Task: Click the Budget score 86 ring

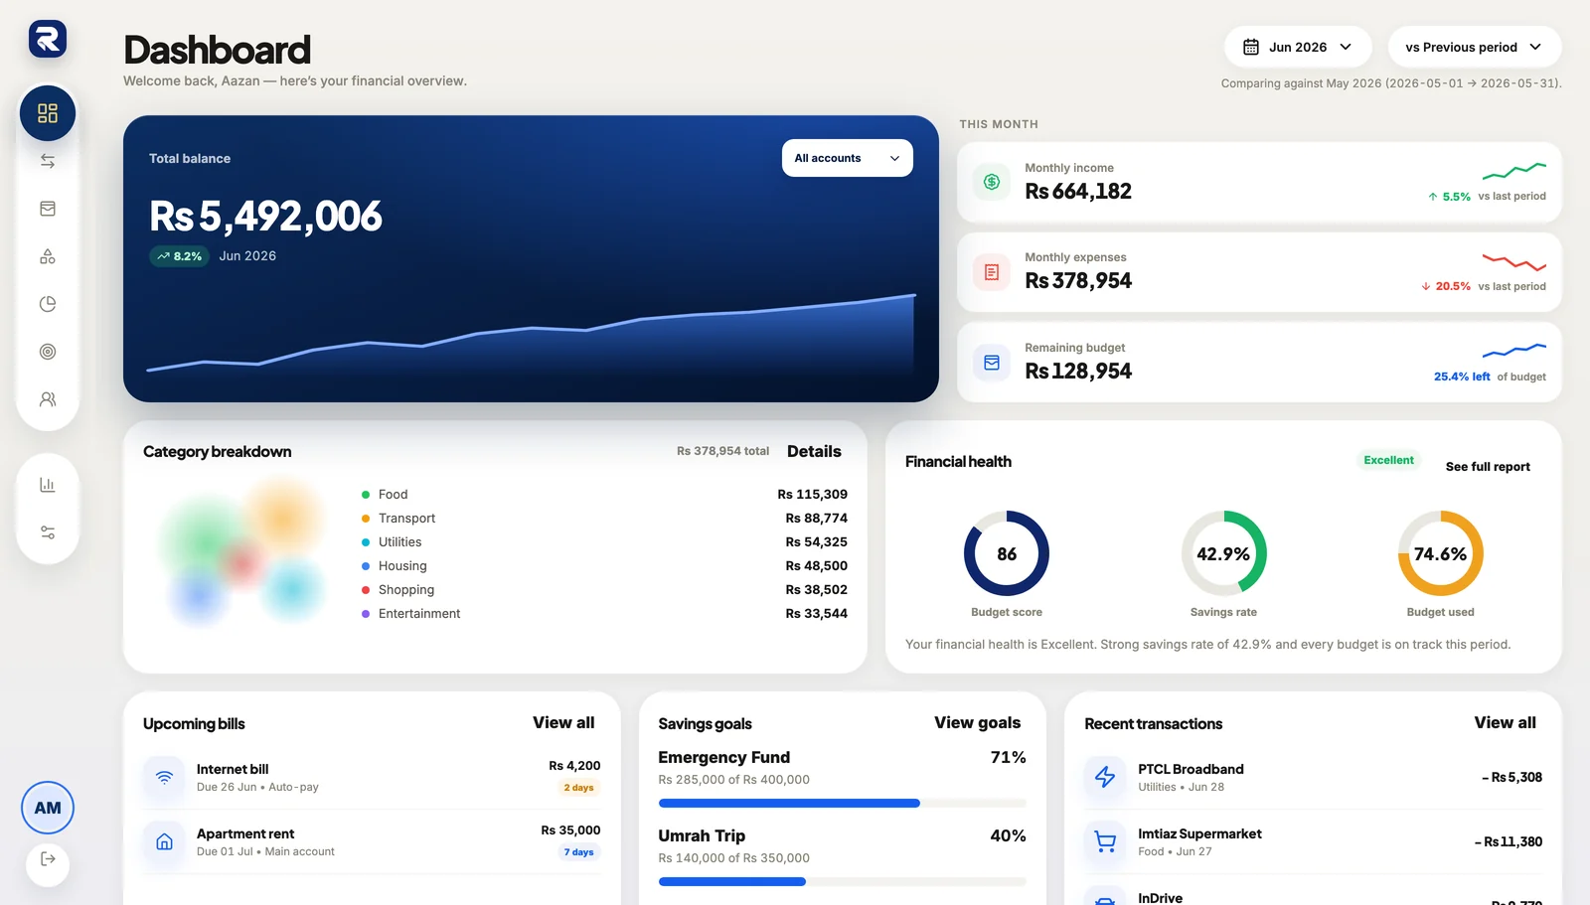Action: 1007,553
